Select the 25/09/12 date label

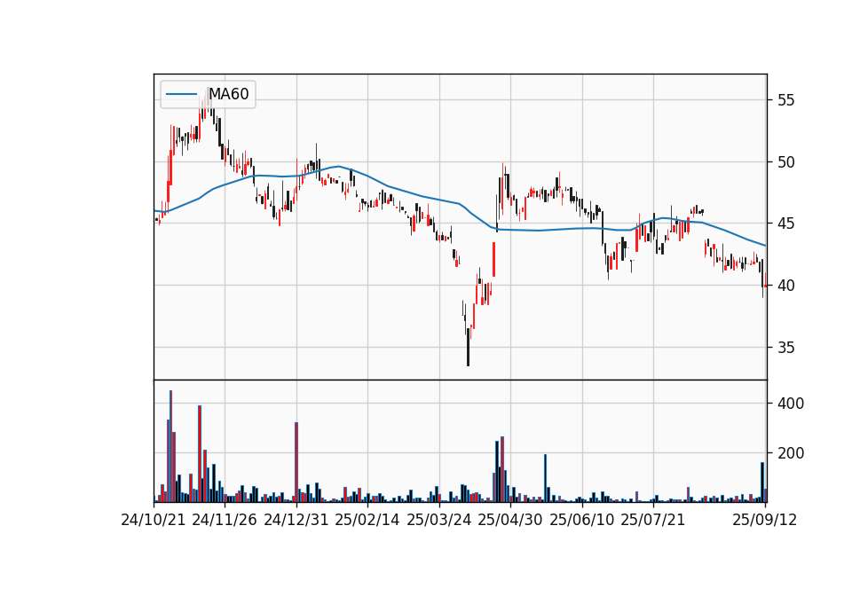(x=765, y=520)
